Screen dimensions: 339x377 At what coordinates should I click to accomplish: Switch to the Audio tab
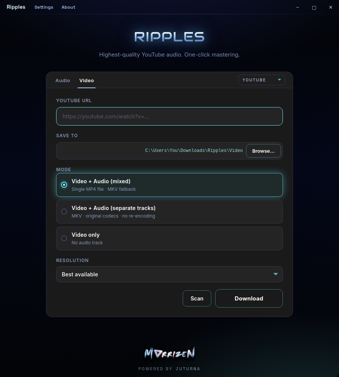[x=63, y=81]
